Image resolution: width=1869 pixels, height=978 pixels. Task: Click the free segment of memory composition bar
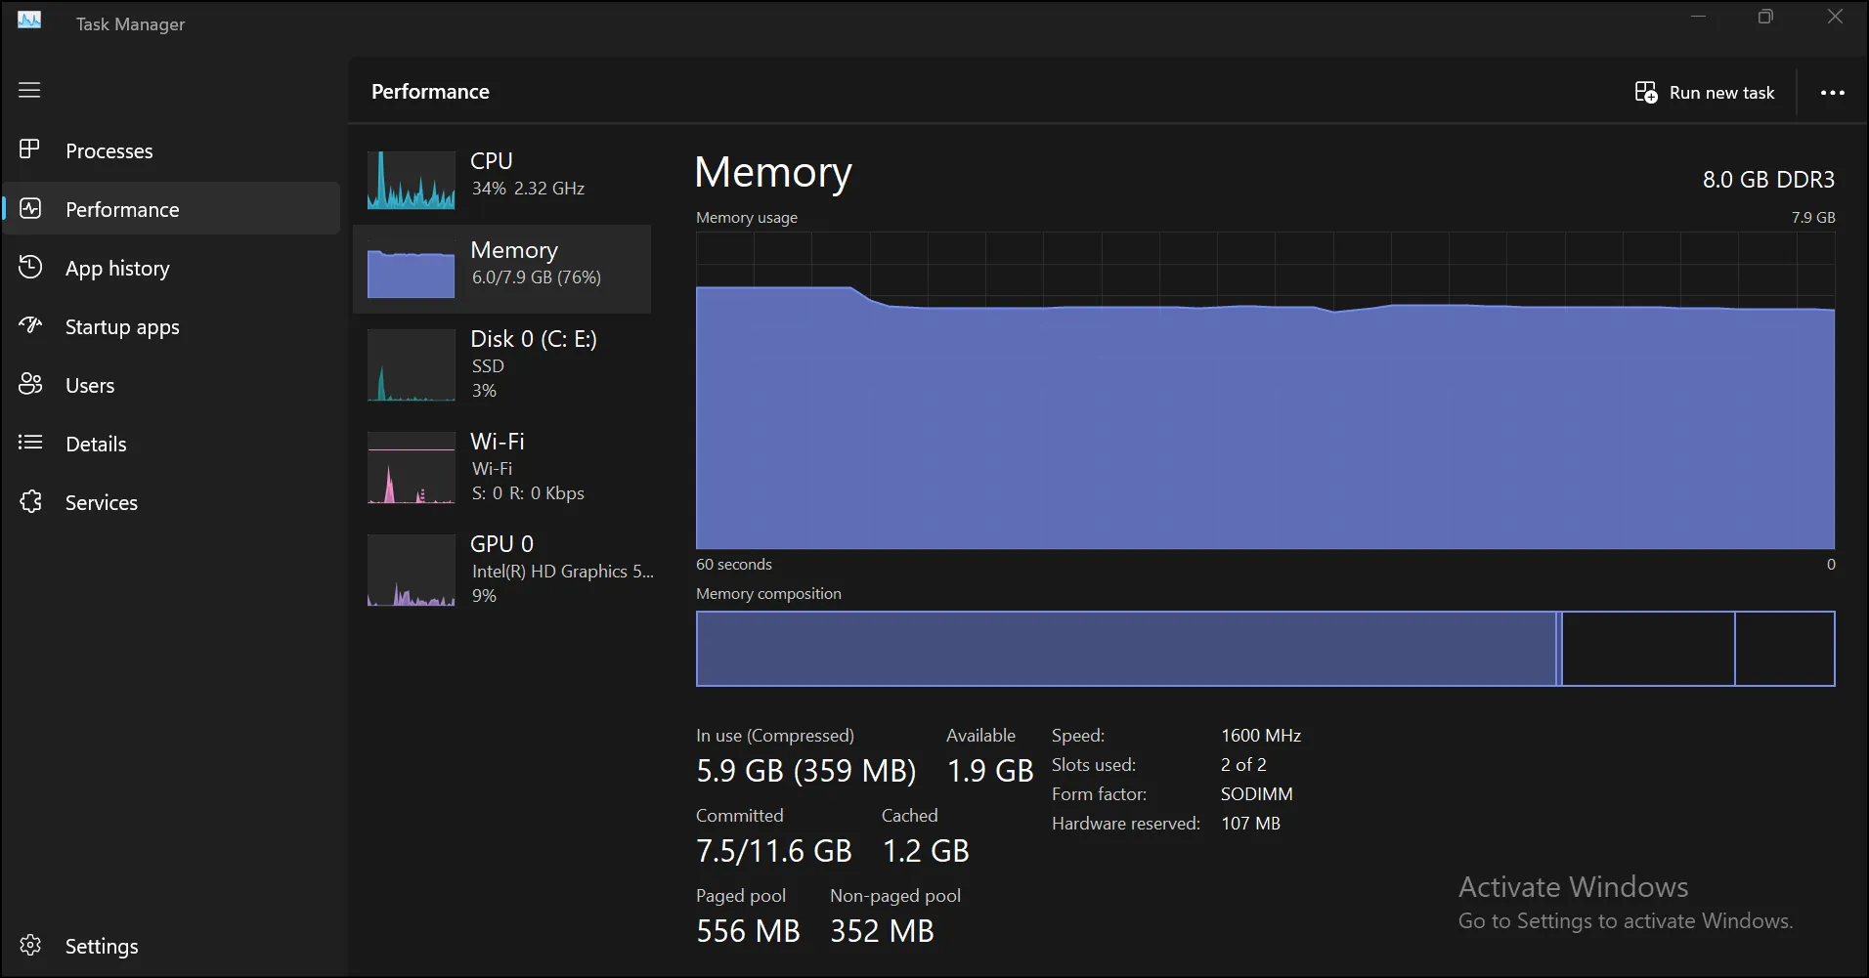click(x=1785, y=649)
